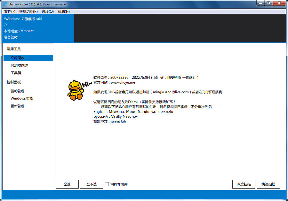Viewport: 288px width, 201px height.
Task: Click the 常用工具 section header
Action: 14,49
